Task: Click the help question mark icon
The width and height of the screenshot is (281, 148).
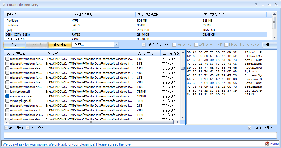Action: click(256, 5)
